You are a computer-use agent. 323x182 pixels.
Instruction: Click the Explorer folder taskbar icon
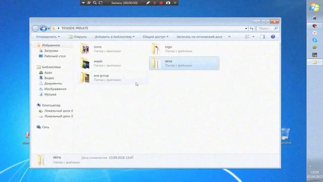pos(314,62)
